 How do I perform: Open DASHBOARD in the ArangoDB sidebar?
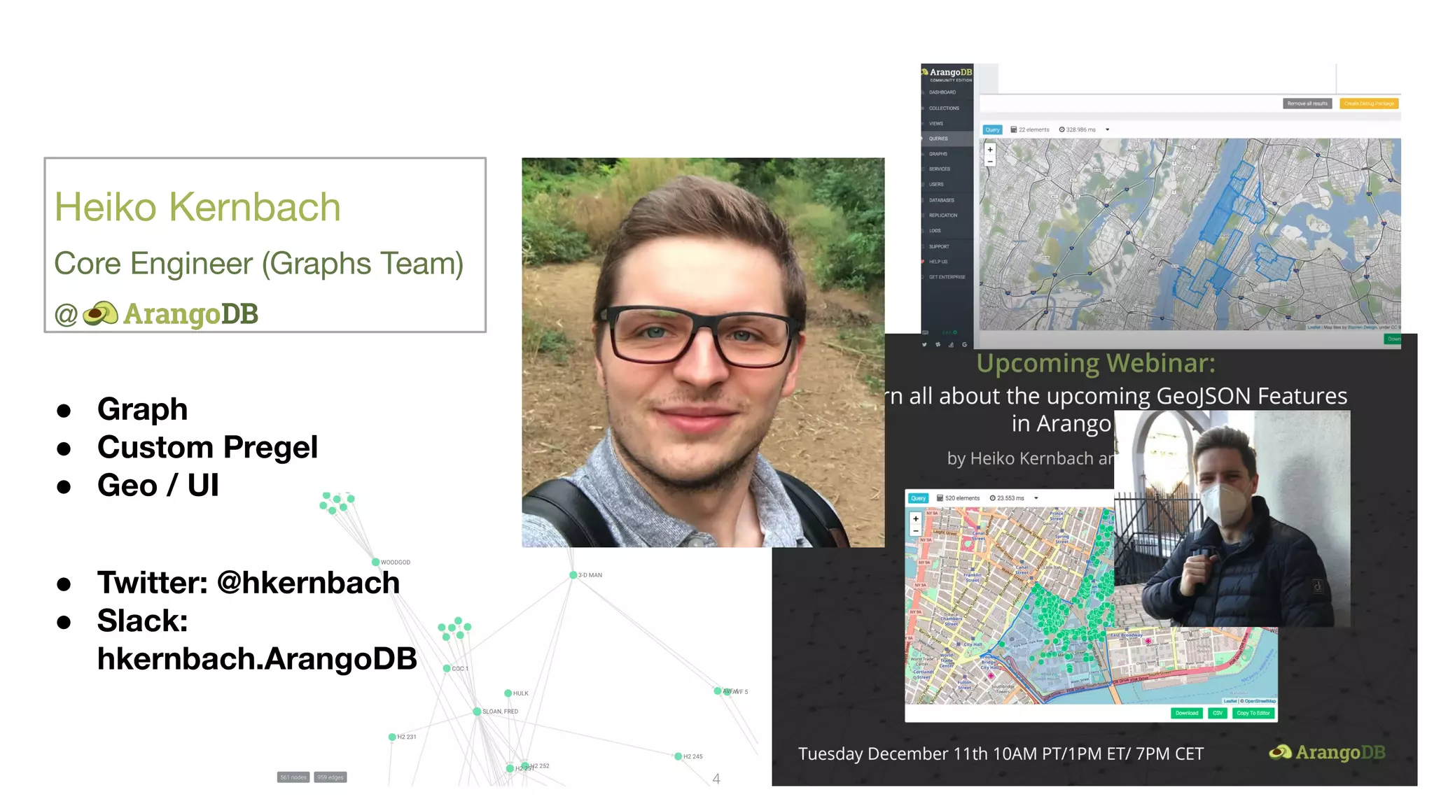tap(942, 92)
